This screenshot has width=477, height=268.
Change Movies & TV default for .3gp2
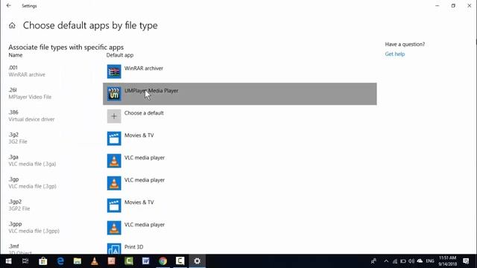(240, 205)
